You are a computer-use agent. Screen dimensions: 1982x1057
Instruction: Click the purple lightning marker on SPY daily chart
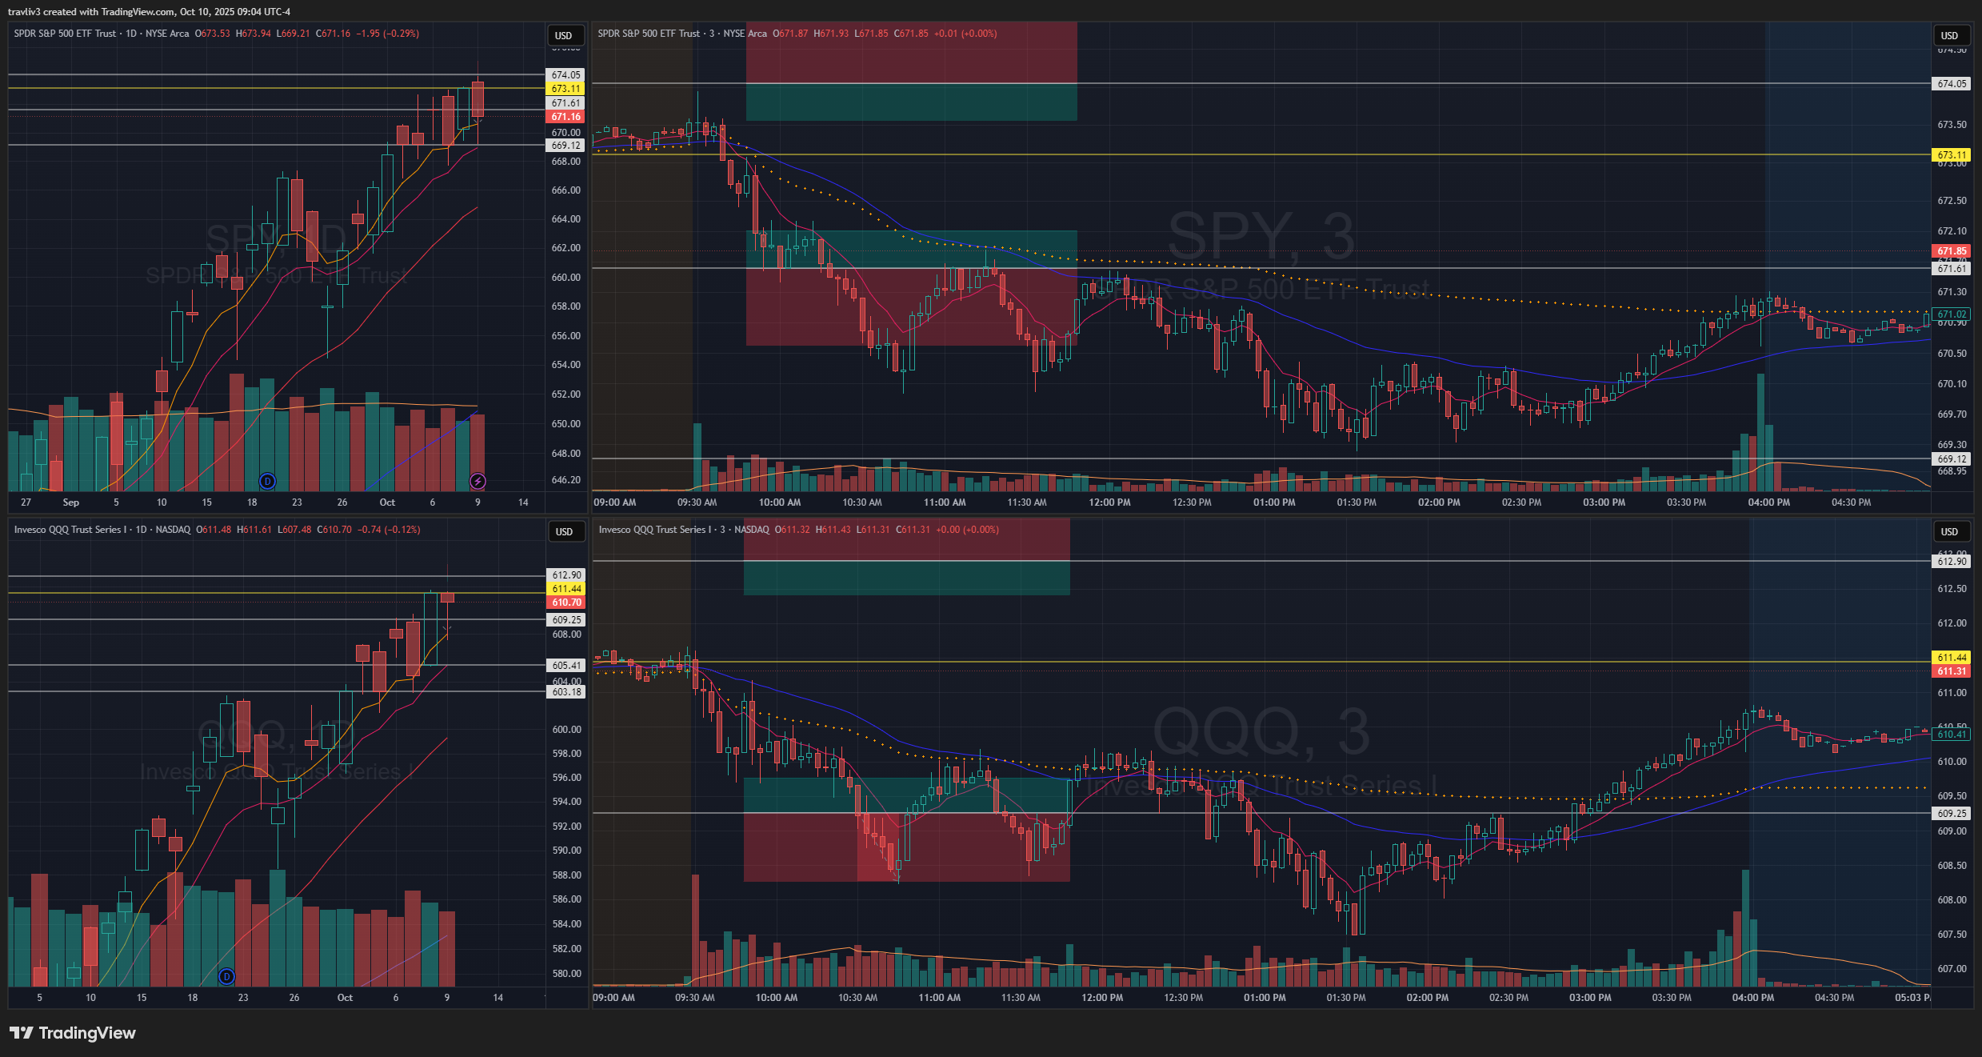[478, 481]
